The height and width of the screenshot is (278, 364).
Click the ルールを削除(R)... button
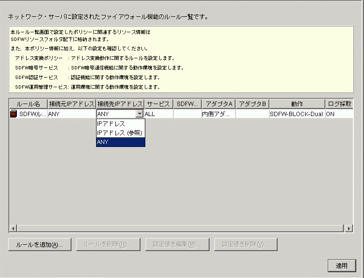click(x=108, y=244)
